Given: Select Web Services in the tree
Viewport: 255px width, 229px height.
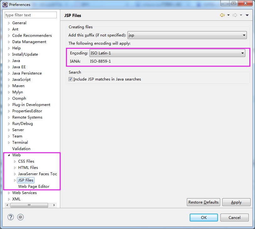Looking at the screenshot, I should tap(24, 193).
